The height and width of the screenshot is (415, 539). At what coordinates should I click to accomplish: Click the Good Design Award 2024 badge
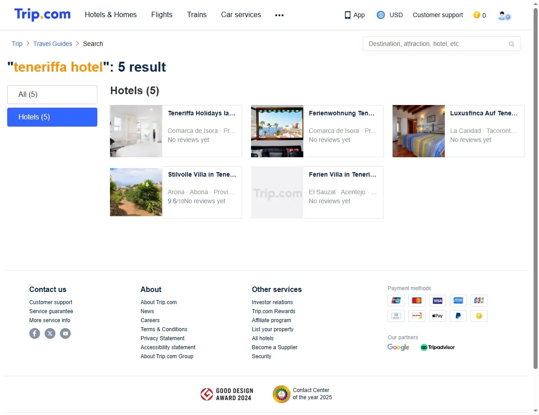tap(227, 394)
